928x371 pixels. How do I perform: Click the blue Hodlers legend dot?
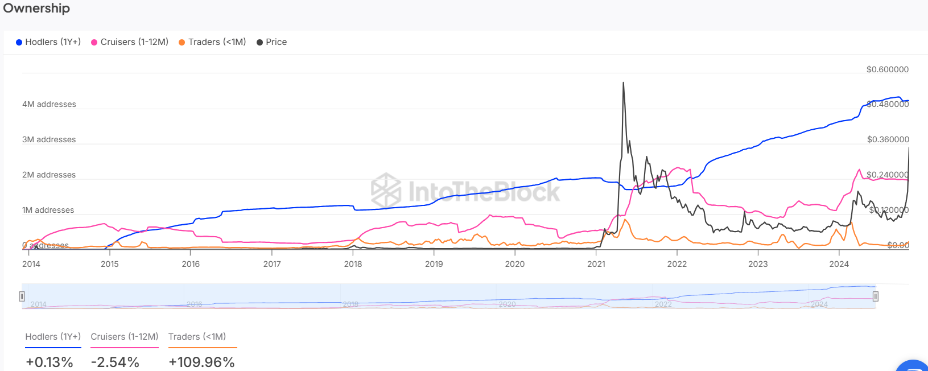pos(19,42)
